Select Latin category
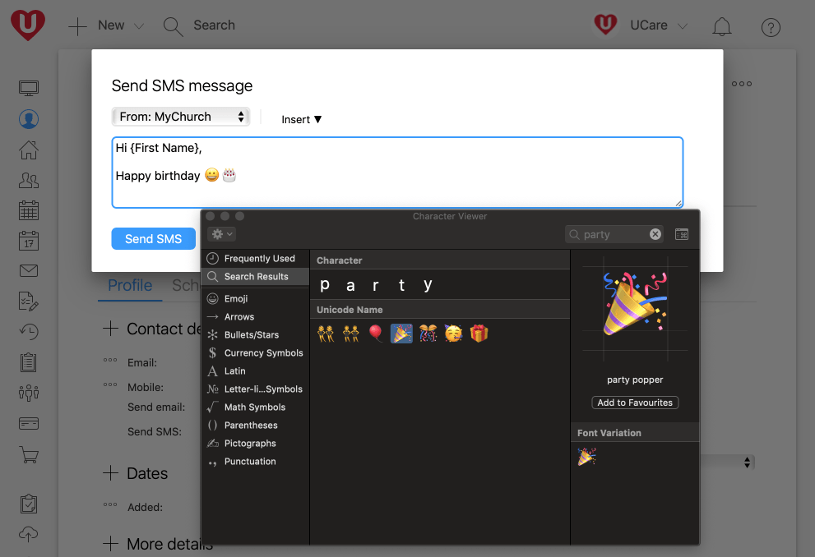 click(255, 371)
